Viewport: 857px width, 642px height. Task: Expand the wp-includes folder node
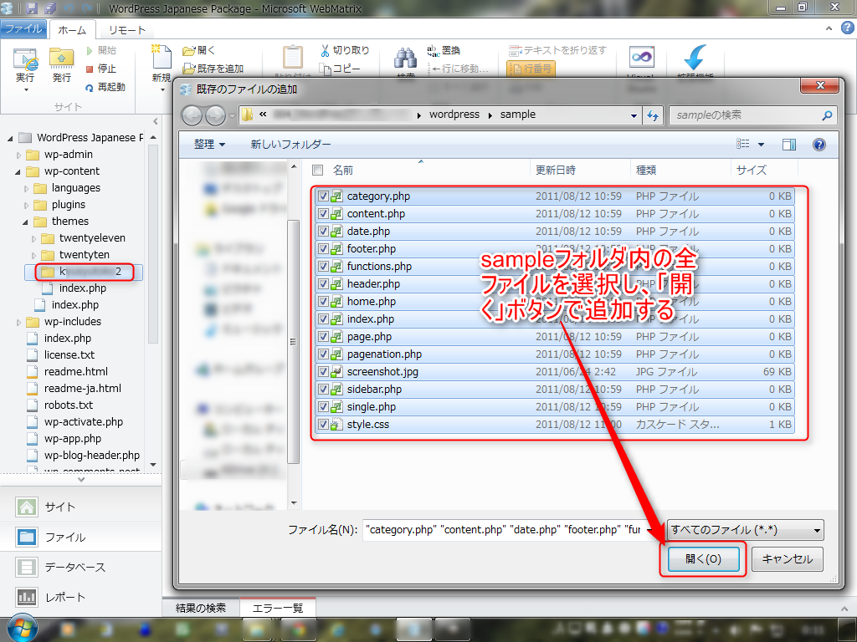point(19,322)
